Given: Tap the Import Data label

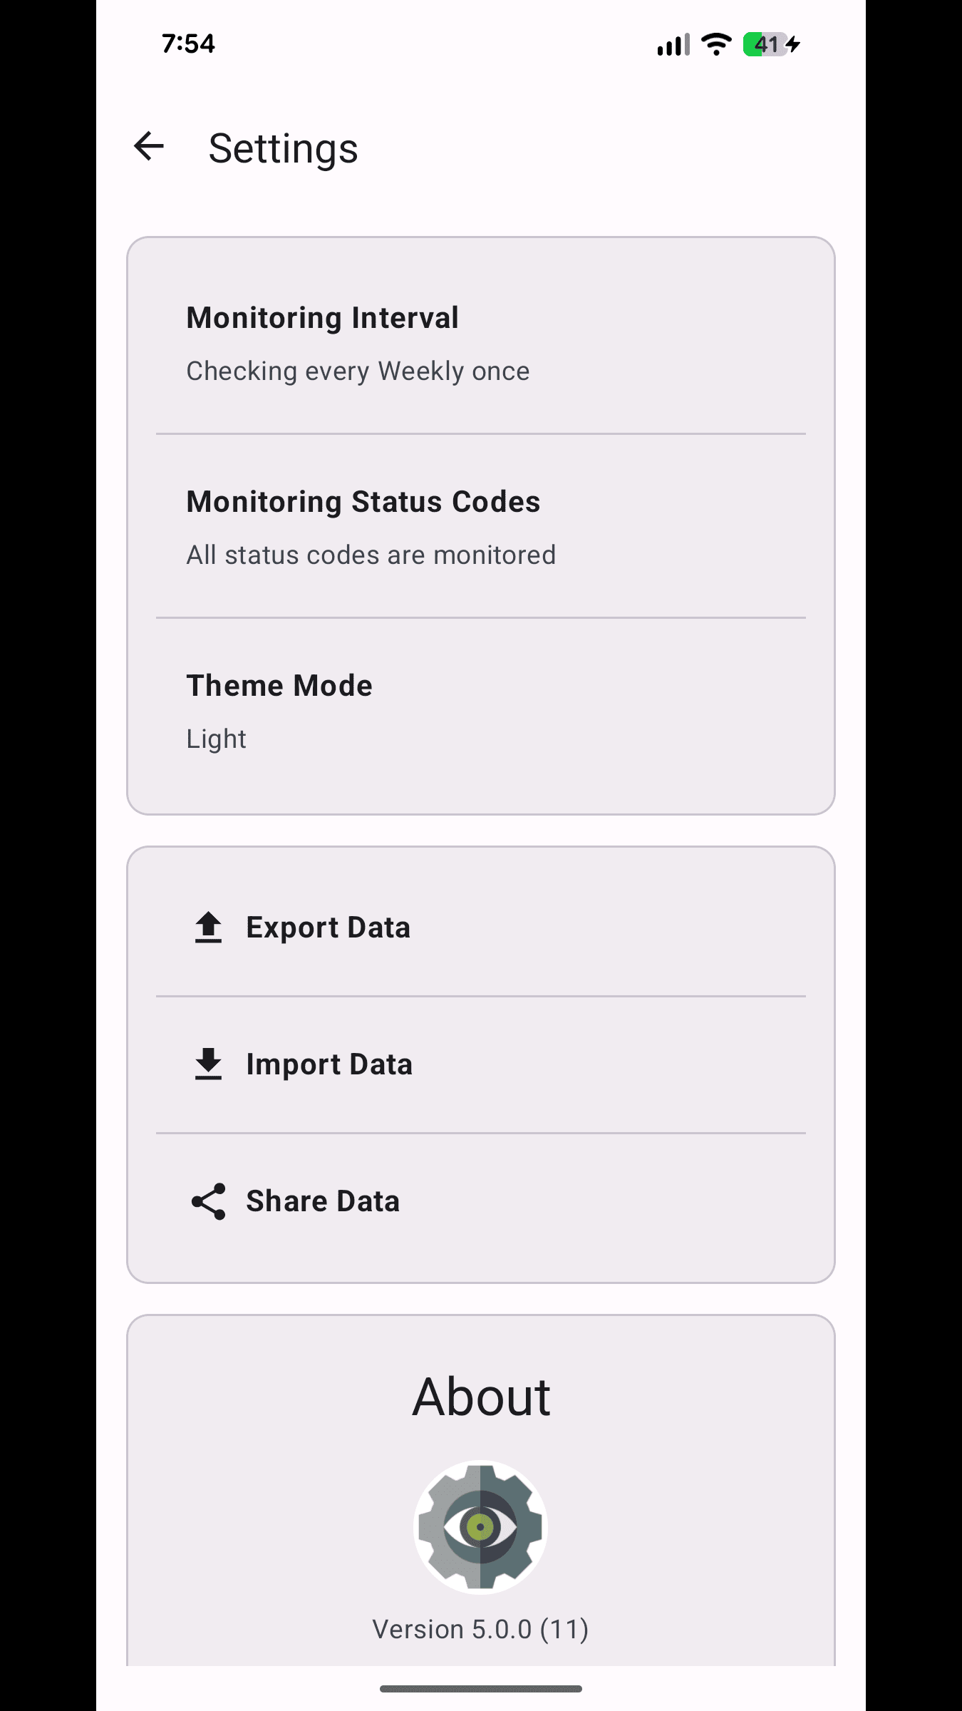Looking at the screenshot, I should coord(329,1064).
